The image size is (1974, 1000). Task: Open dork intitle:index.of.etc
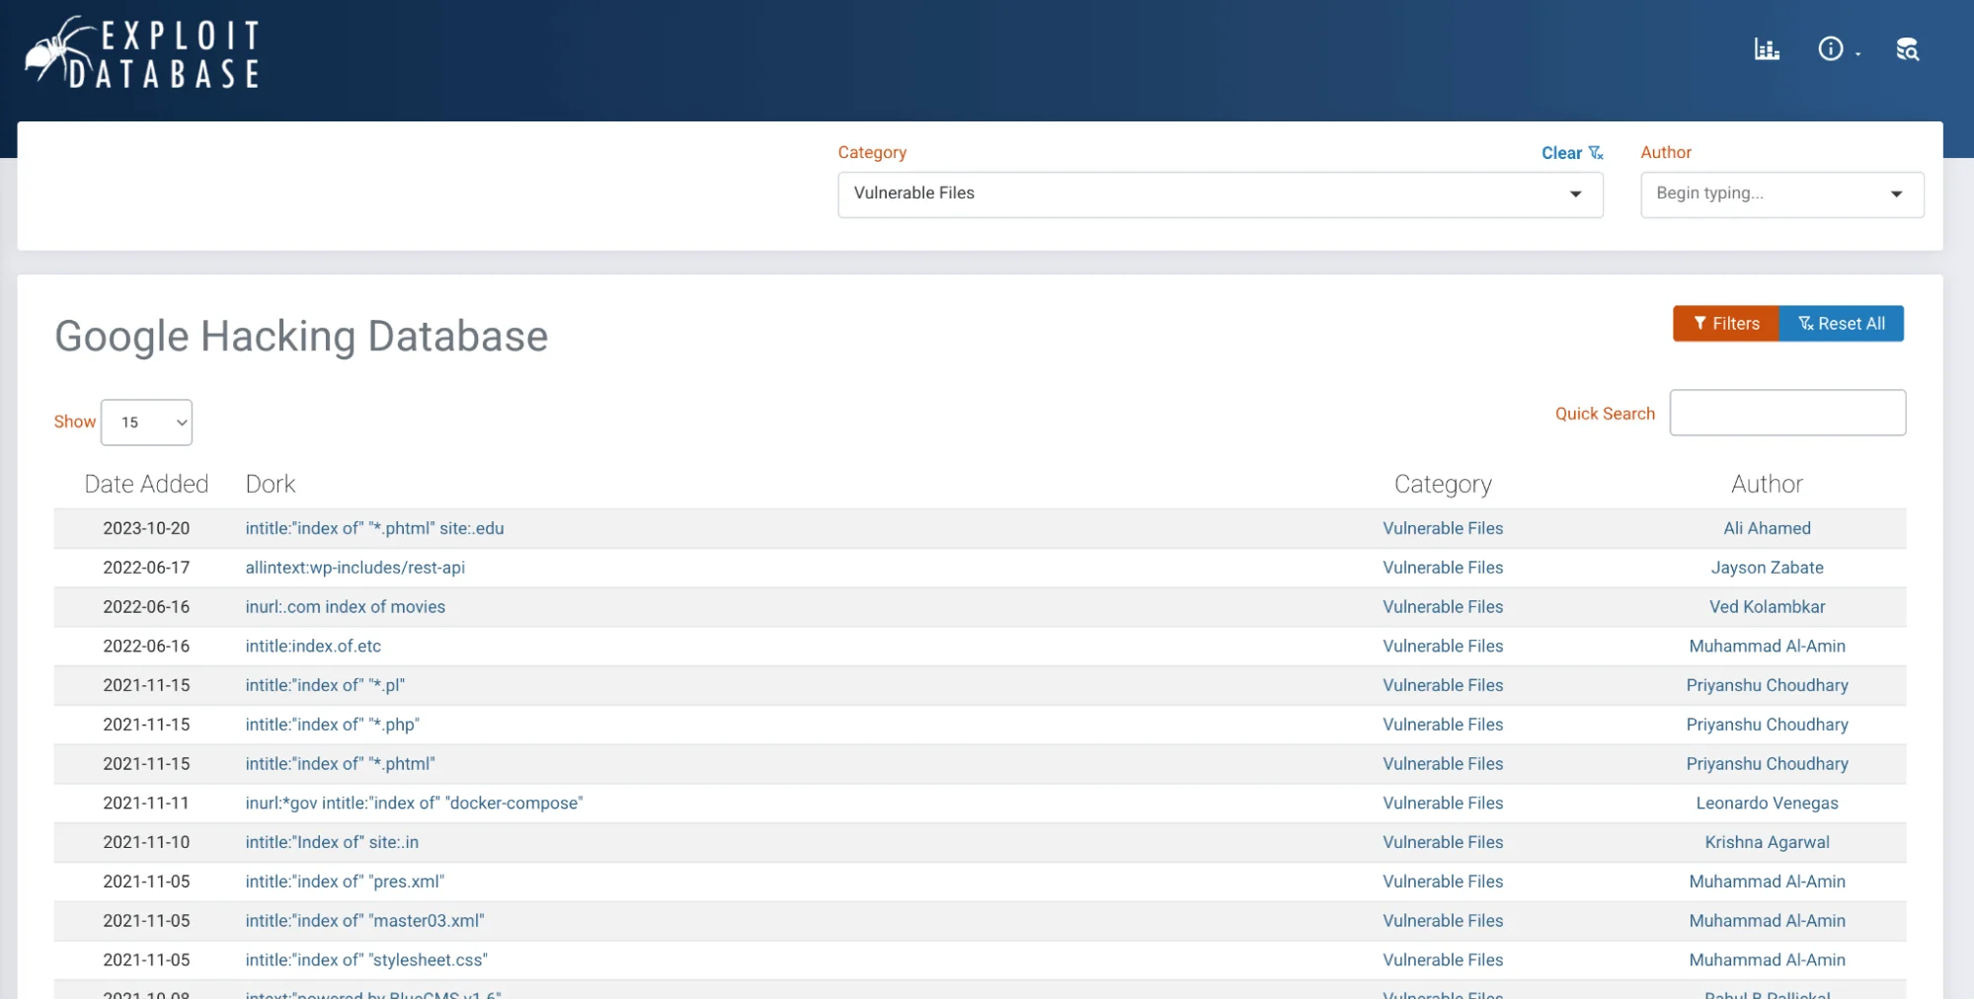pyautogui.click(x=313, y=647)
